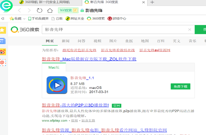The width and height of the screenshot is (206, 135).
Task: Open the 谷歌 bookmark
Action: pos(57,19)
